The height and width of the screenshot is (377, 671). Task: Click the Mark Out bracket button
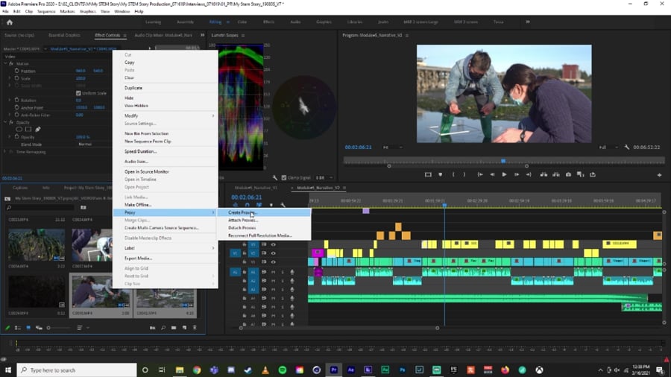pos(464,174)
